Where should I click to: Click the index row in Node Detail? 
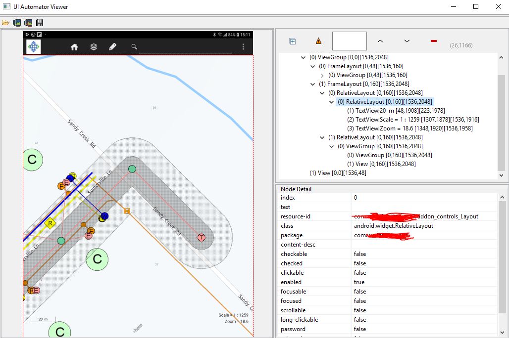point(388,198)
